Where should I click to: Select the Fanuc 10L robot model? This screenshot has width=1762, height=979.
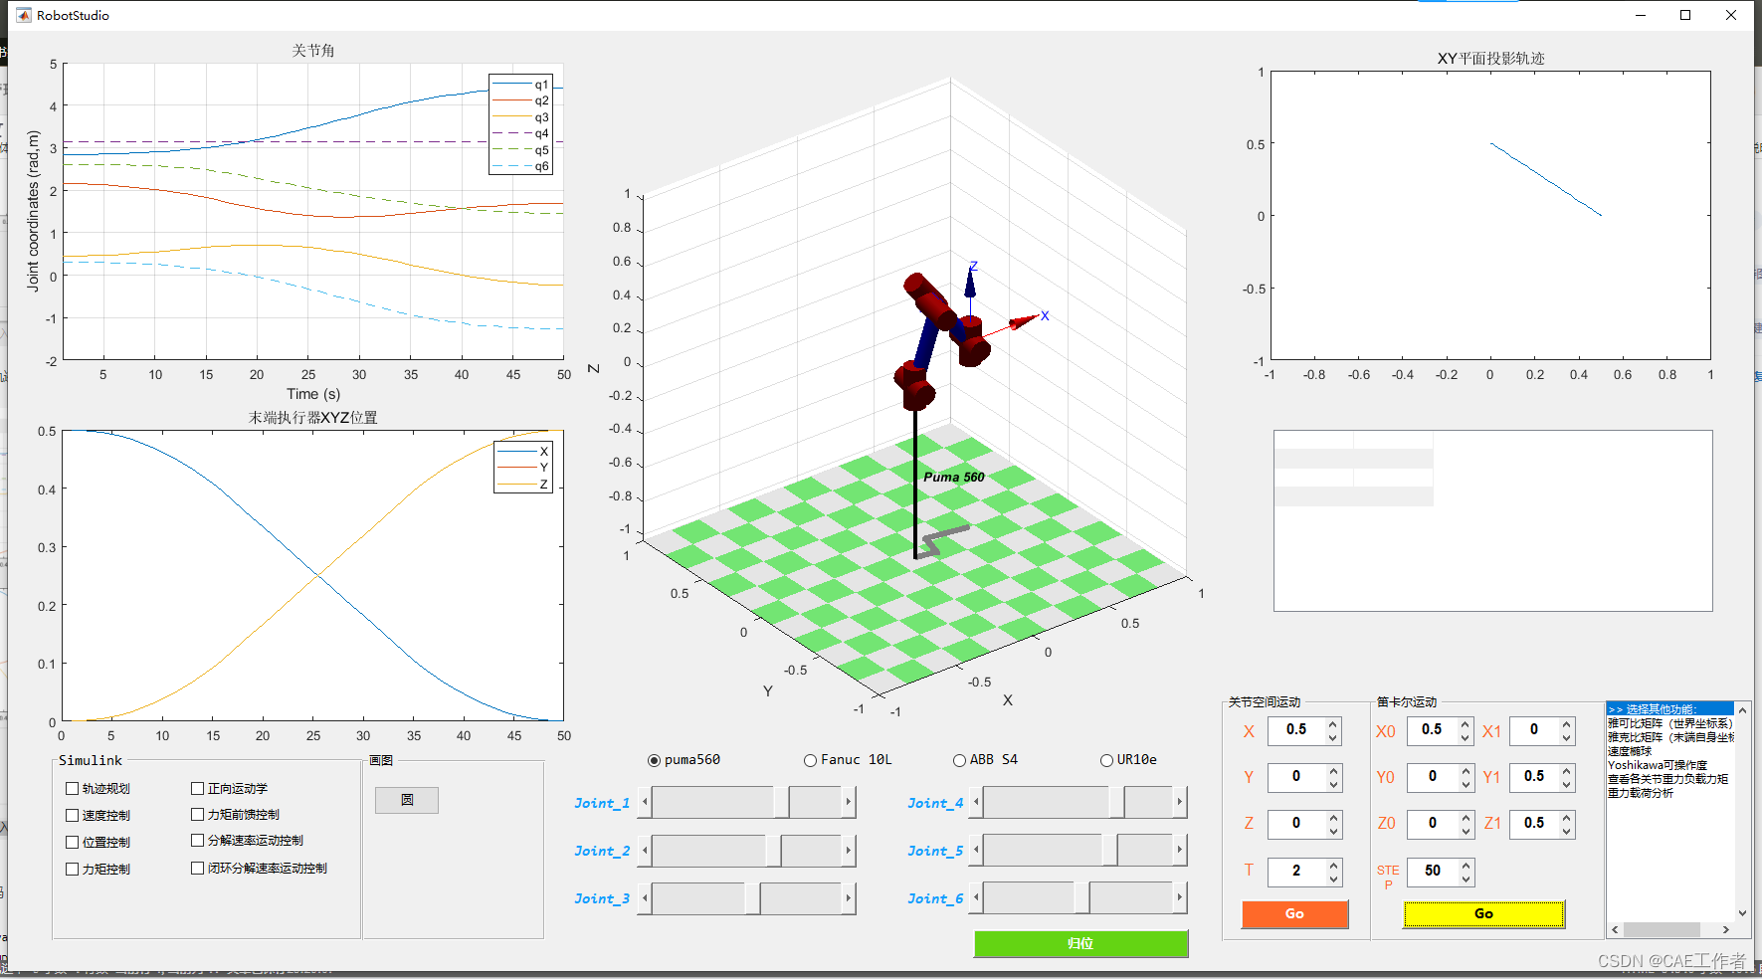(810, 760)
